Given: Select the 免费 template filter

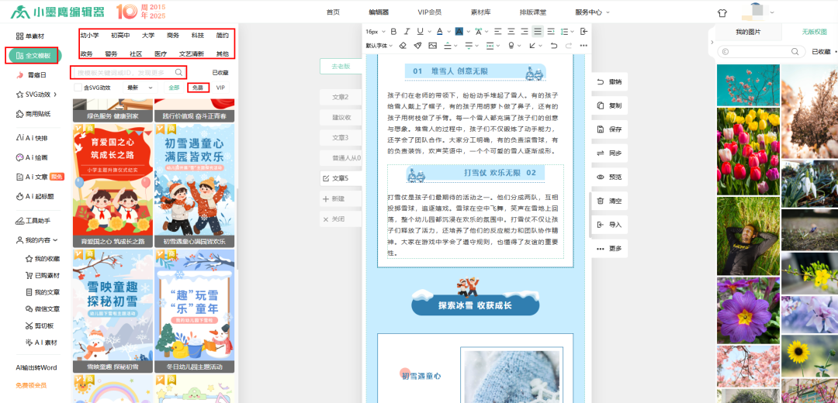Looking at the screenshot, I should click(199, 88).
